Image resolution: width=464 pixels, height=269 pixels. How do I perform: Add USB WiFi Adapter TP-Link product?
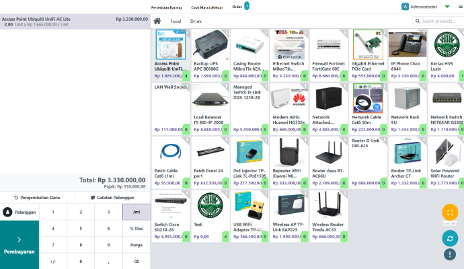(249, 216)
